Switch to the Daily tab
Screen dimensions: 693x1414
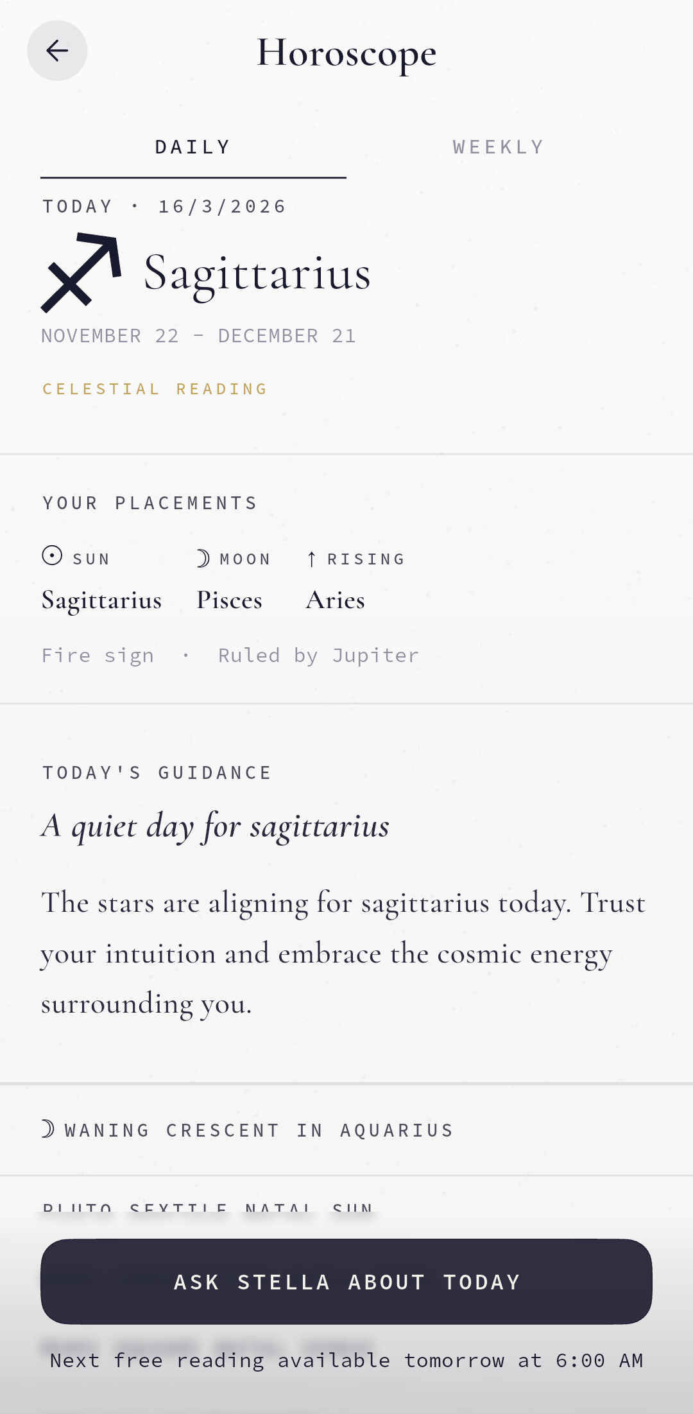click(x=193, y=148)
